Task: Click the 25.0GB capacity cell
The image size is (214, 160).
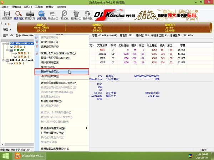Action: (182, 63)
